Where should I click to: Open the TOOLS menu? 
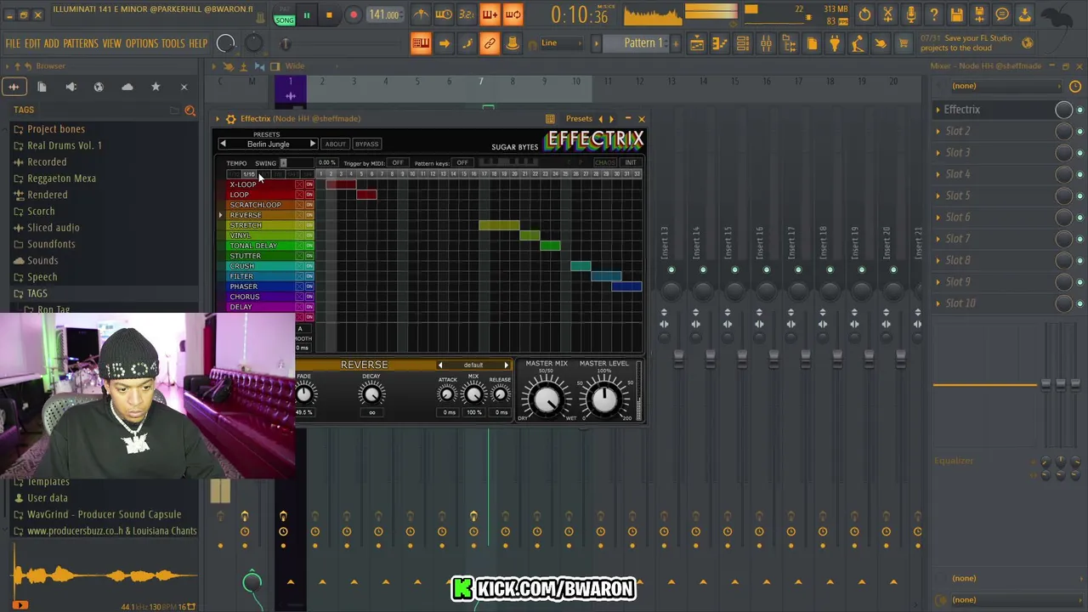point(173,43)
